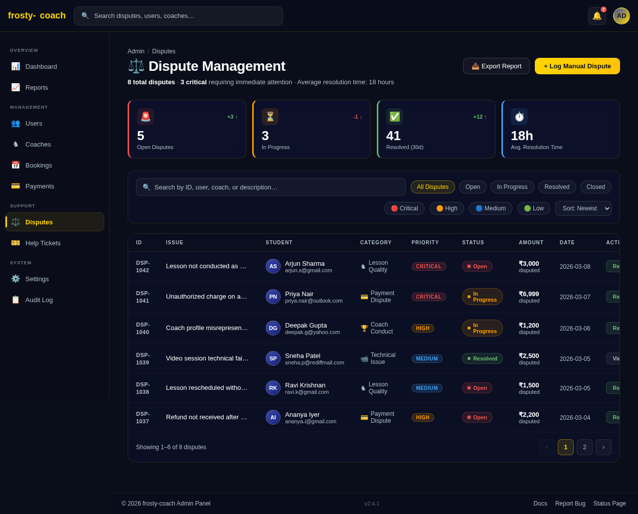Click date 2026-03-04 in DSP-1037 row

(x=575, y=418)
